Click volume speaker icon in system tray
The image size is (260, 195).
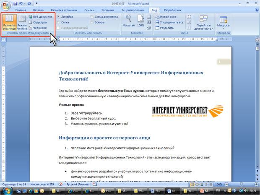[246, 191]
